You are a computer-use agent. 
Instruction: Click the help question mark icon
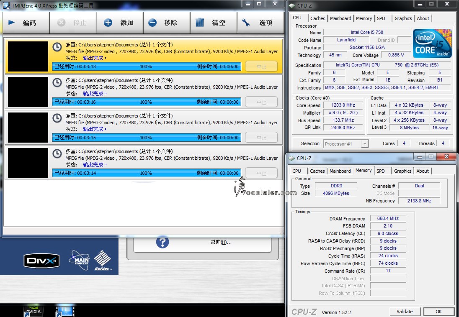pyautogui.click(x=162, y=242)
